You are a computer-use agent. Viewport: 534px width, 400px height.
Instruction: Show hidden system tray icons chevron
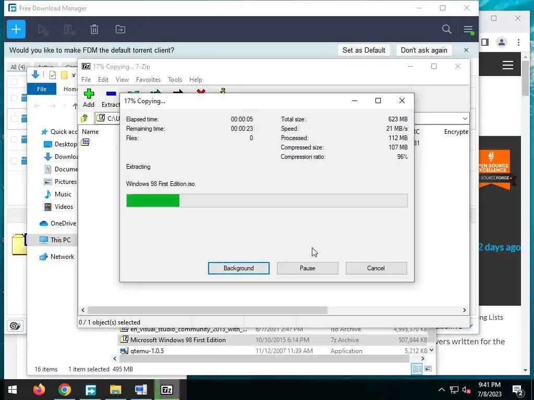click(x=441, y=390)
